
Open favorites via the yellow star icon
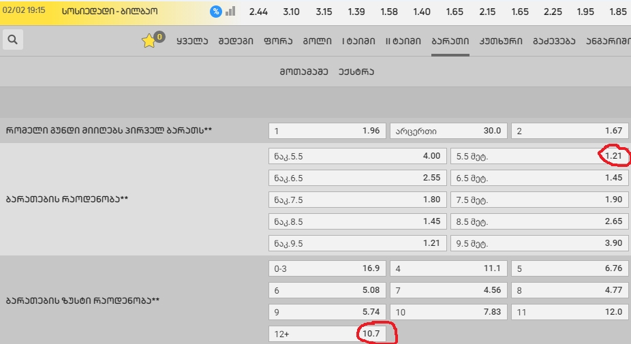[149, 41]
